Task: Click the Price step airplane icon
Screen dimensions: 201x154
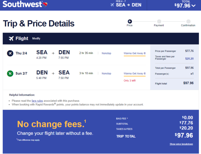Action: pos(130,21)
